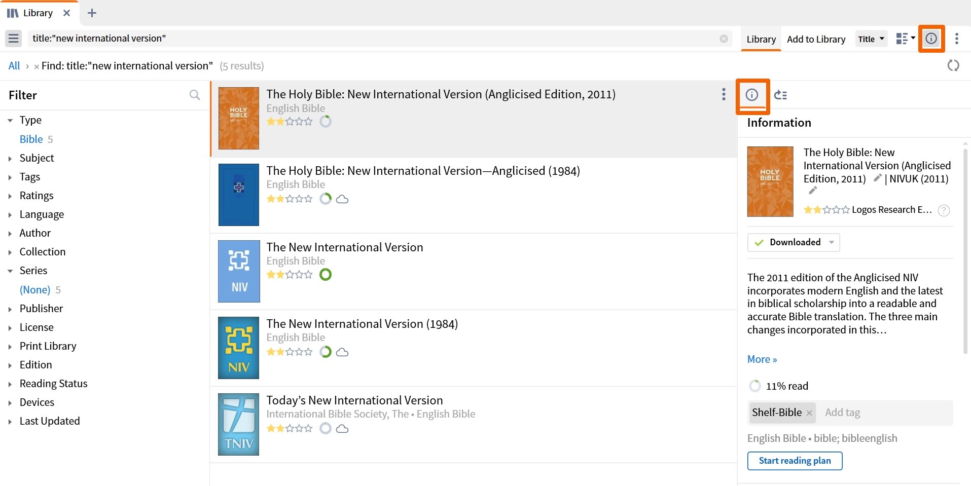The height and width of the screenshot is (486, 971).
Task: Collapse the Type filter section
Action: [10, 121]
